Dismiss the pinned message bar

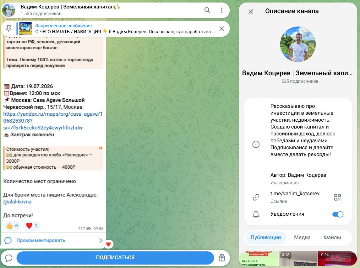[221, 29]
